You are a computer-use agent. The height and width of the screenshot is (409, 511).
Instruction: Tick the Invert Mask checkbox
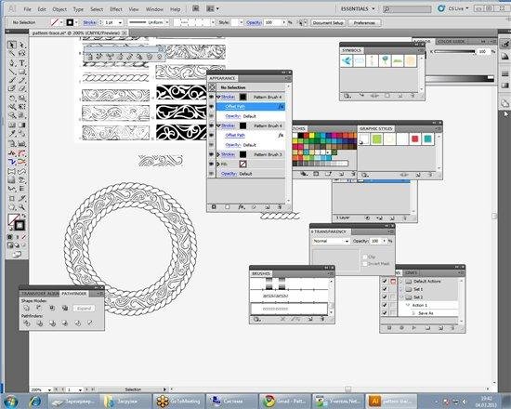coord(365,264)
